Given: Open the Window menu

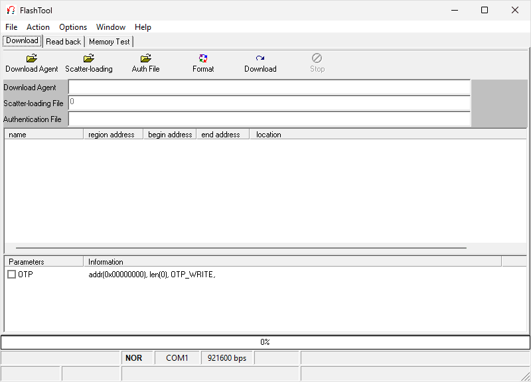Looking at the screenshot, I should [x=111, y=27].
